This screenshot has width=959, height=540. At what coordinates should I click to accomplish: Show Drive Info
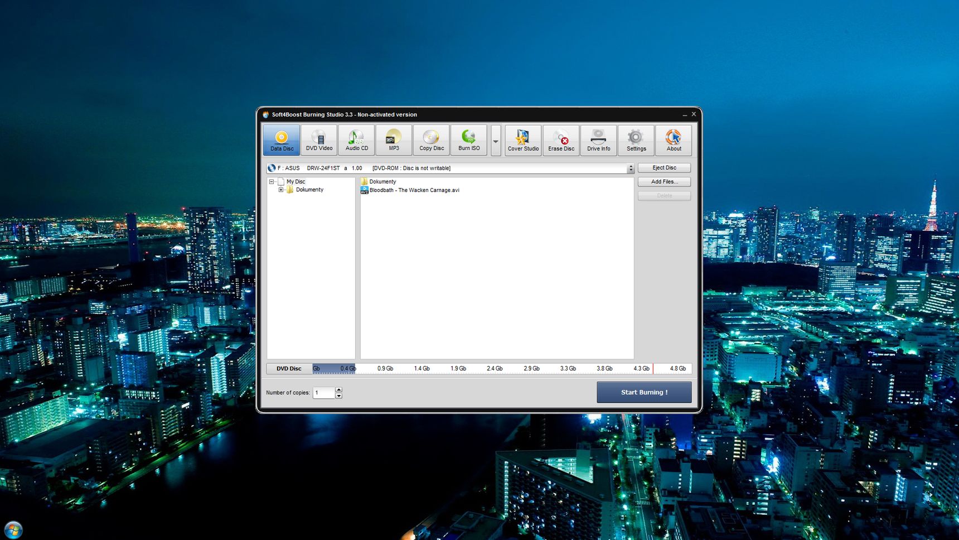598,140
